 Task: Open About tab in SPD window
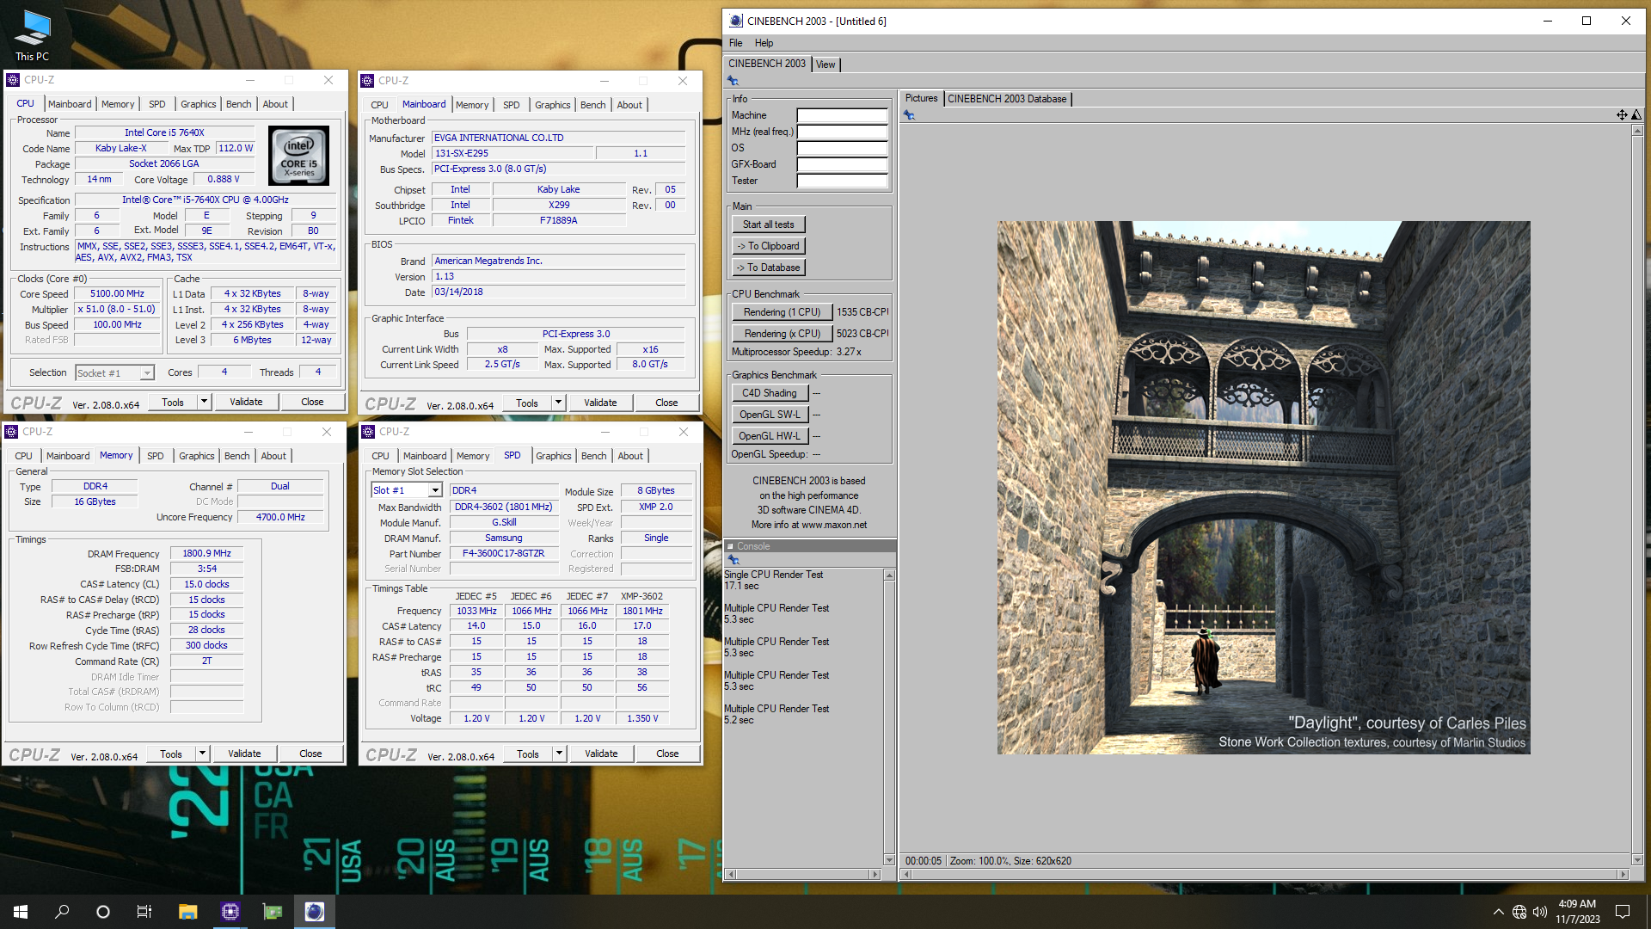(x=630, y=456)
